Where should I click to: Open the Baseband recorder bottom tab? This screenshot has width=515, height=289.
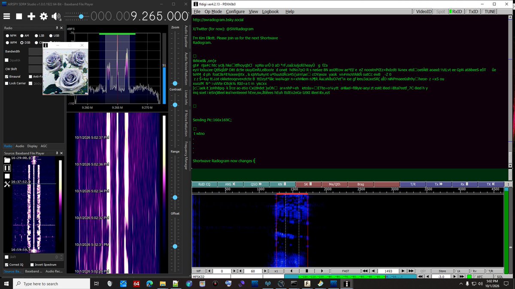(33, 271)
